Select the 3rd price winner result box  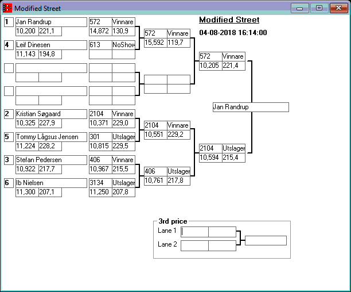pyautogui.click(x=266, y=240)
